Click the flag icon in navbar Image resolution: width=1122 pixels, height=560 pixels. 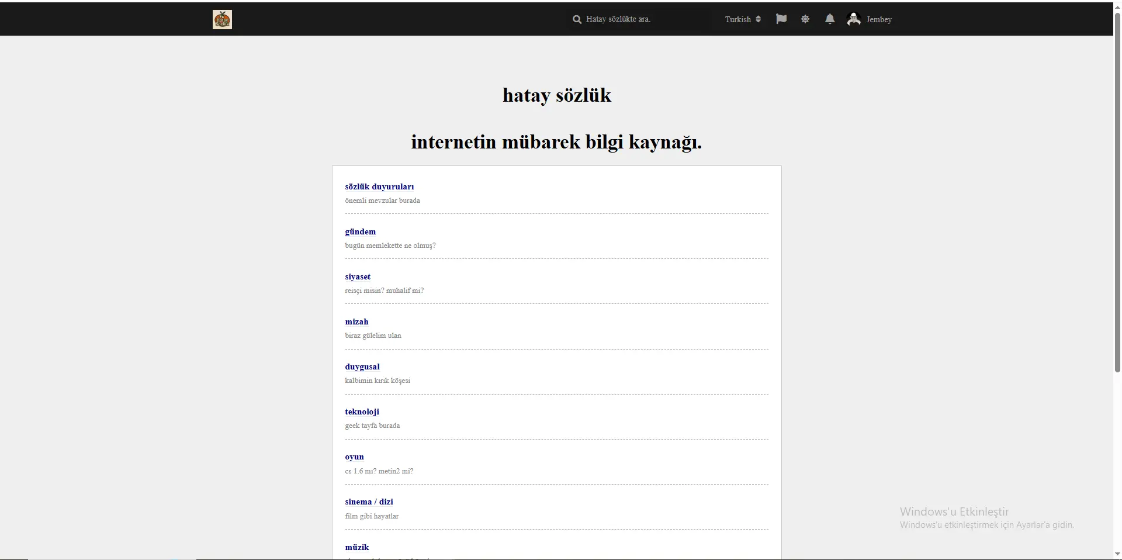pyautogui.click(x=781, y=19)
